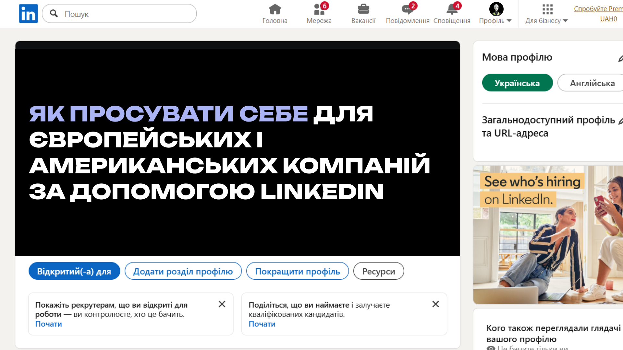Click the LinkedIn logo icon
623x350 pixels.
[28, 14]
